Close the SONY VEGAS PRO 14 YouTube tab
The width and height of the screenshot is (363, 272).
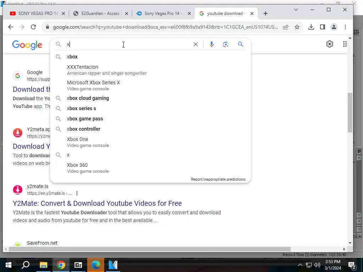pos(63,14)
